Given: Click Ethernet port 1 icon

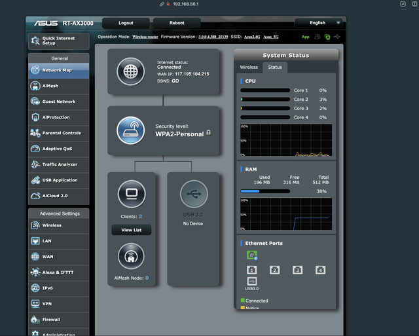Looking at the screenshot, I should tap(251, 270).
